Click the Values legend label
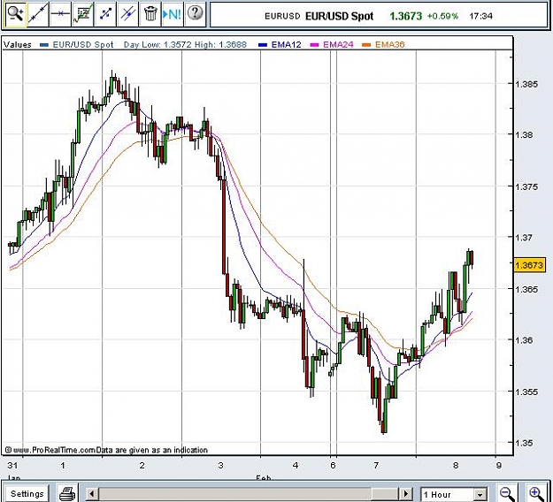 (x=18, y=45)
